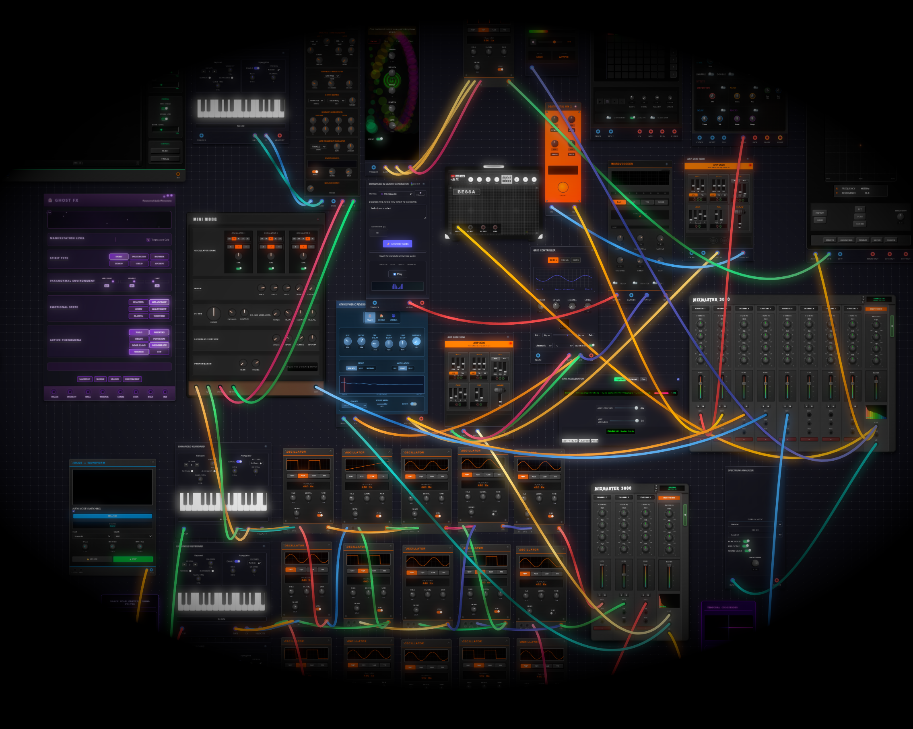Click the LINE jack on Bessa amp
Screen dimensions: 913x729
pos(495,227)
